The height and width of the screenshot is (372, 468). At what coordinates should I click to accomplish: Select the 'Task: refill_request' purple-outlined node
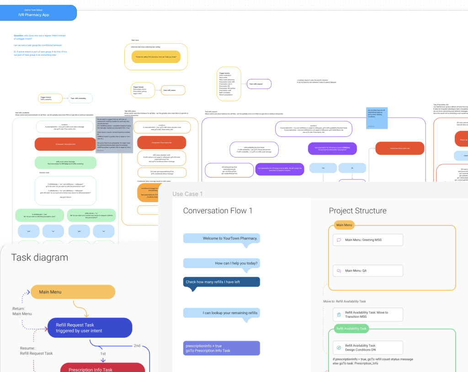[x=259, y=84]
